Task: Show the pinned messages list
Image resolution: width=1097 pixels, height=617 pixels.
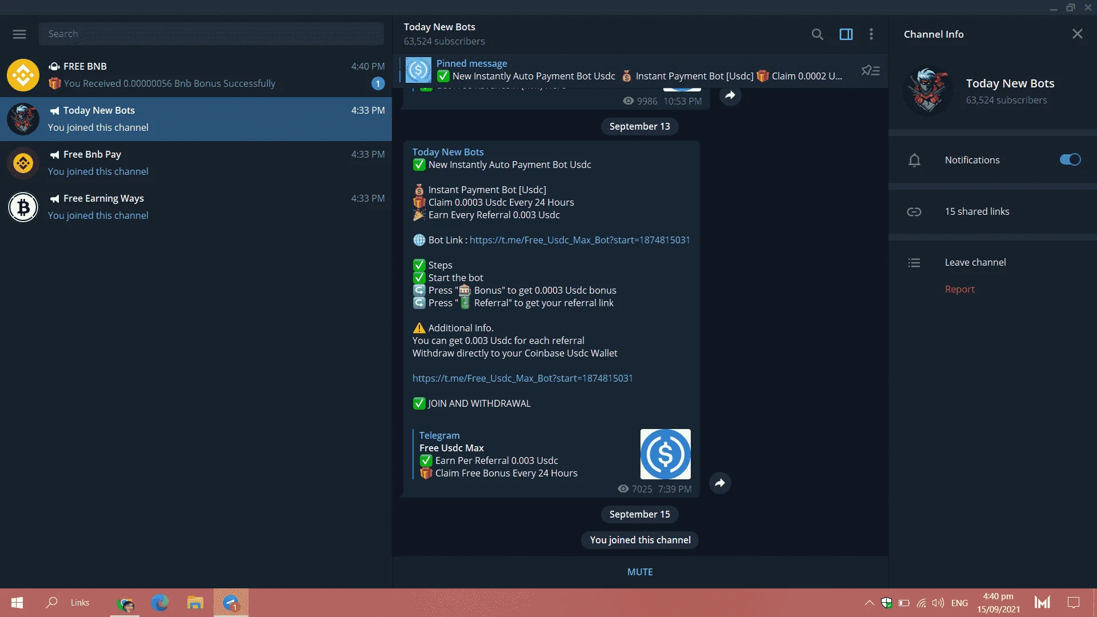Action: [871, 70]
